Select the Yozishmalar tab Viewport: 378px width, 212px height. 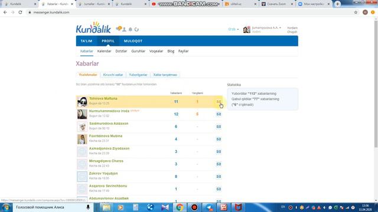pyautogui.click(x=88, y=75)
